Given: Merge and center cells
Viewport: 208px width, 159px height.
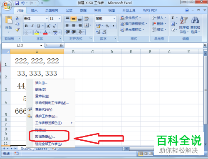Looking at the screenshot, I should [87, 25].
